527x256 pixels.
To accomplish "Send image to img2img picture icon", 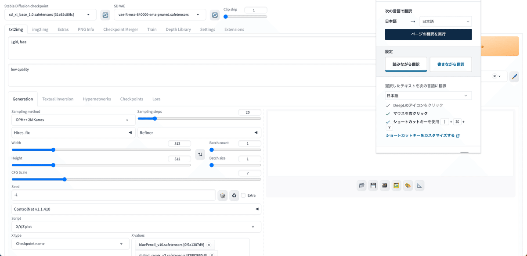I will [396, 185].
